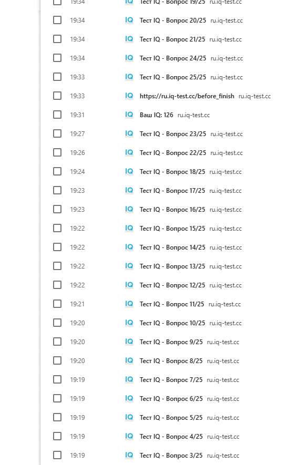Click the IQ favicon for Вопрос 18/25

129,171
